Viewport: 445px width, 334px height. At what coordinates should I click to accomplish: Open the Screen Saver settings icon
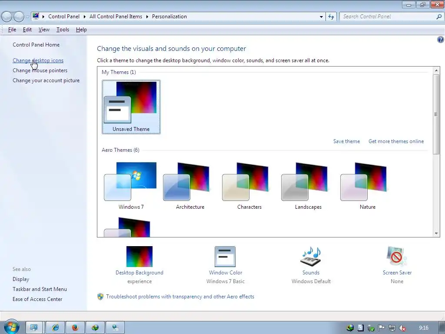click(x=397, y=257)
